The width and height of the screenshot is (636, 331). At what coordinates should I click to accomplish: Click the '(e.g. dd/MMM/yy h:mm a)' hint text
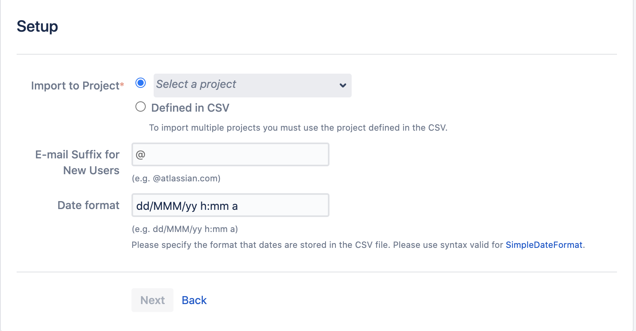click(185, 229)
